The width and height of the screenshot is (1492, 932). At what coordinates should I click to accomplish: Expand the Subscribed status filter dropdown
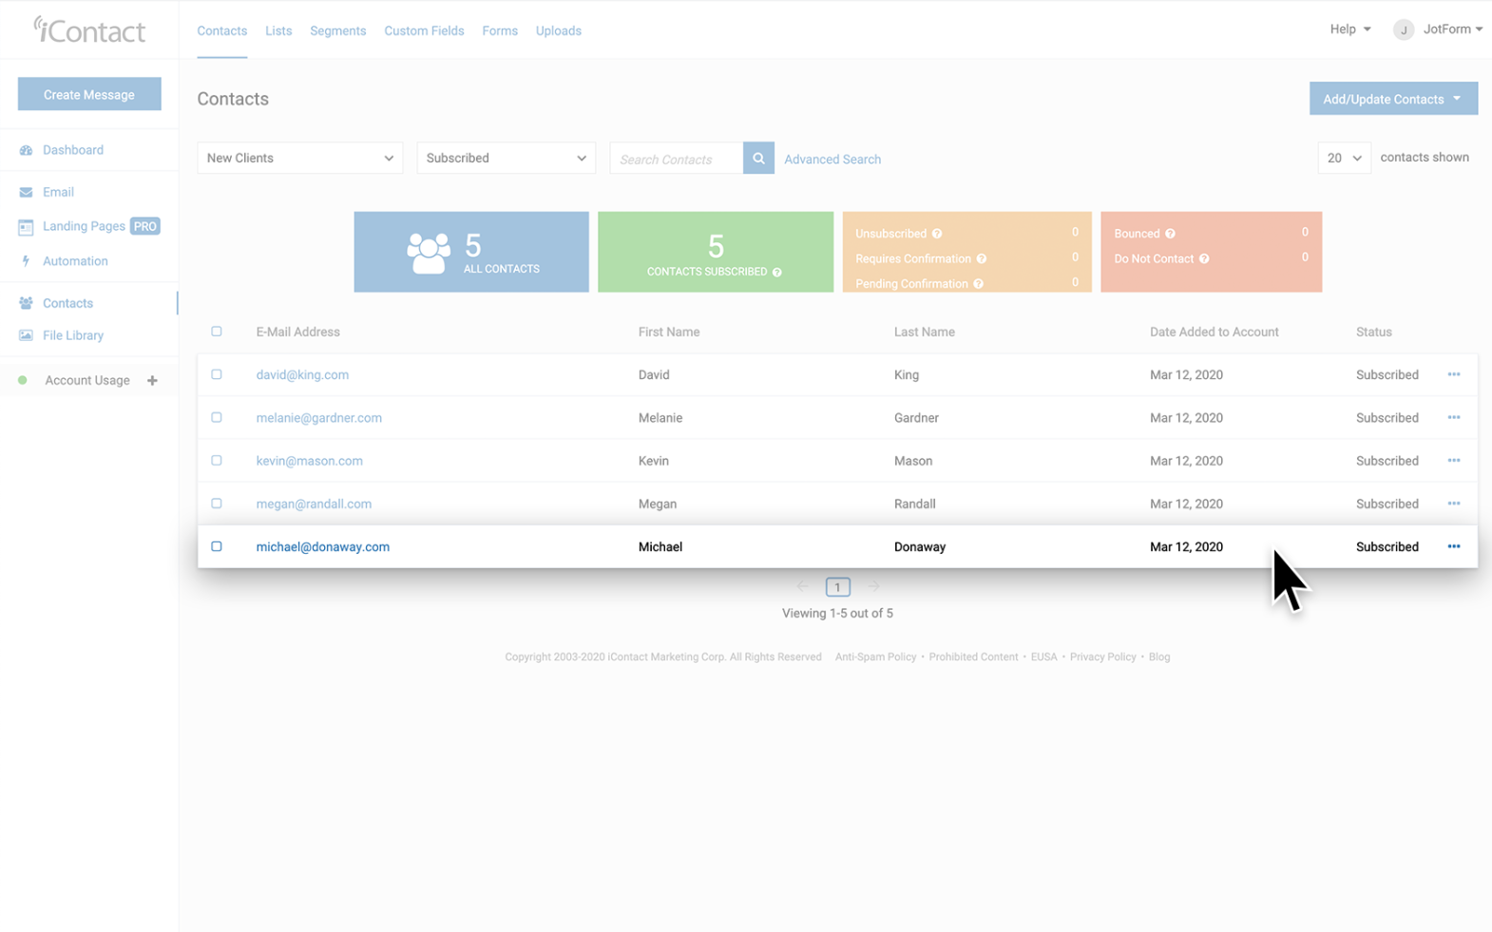(506, 159)
